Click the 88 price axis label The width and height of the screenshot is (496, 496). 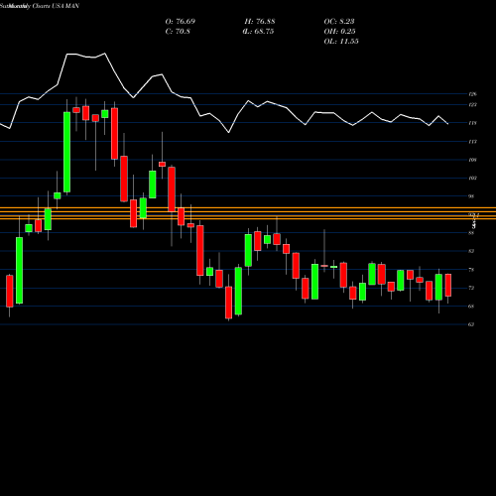click(x=471, y=233)
